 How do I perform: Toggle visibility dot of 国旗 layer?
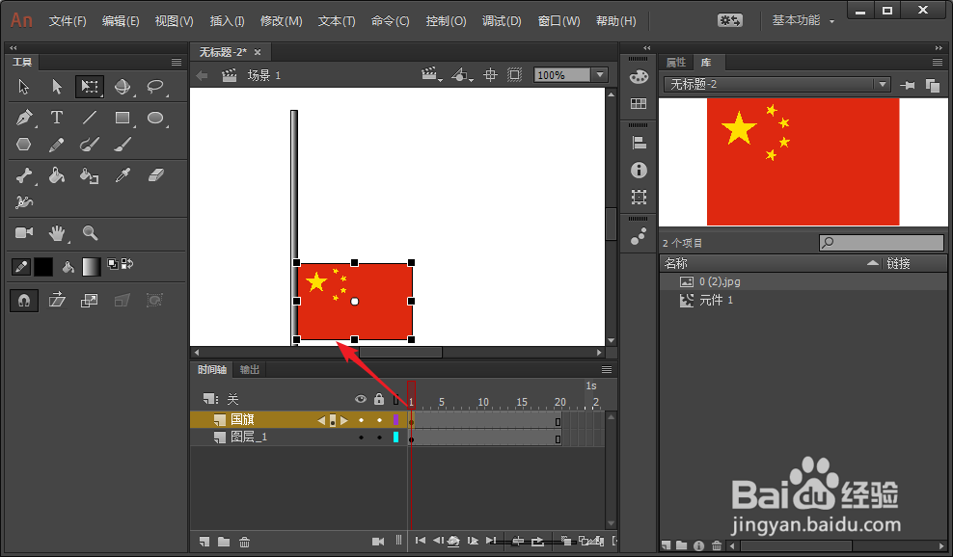[x=361, y=420]
